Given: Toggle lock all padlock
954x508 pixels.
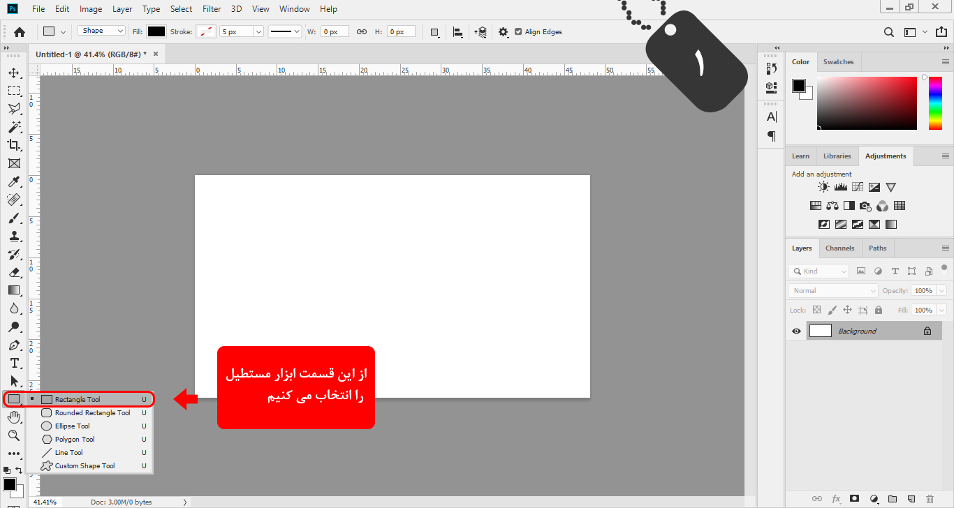Looking at the screenshot, I should pos(879,310).
